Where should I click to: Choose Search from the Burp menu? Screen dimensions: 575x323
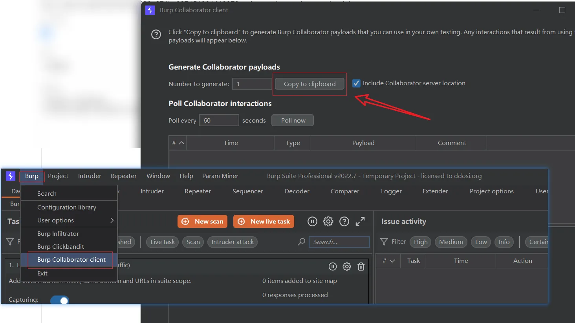[69, 194]
